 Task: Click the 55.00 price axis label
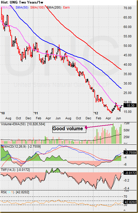click(127, 36)
